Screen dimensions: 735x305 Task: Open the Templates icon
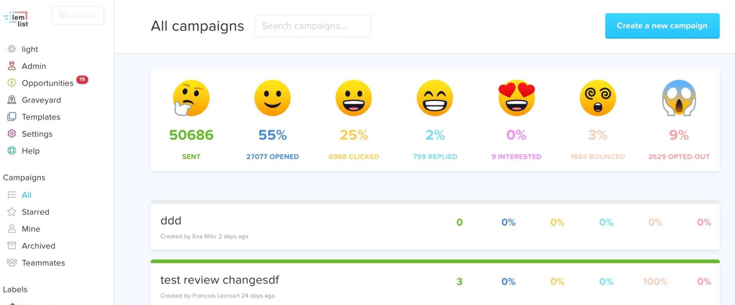(x=12, y=117)
